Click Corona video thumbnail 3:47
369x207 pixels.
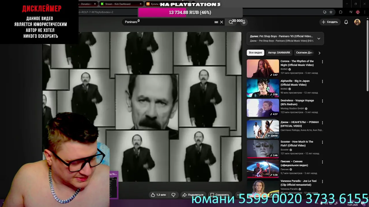tap(263, 68)
